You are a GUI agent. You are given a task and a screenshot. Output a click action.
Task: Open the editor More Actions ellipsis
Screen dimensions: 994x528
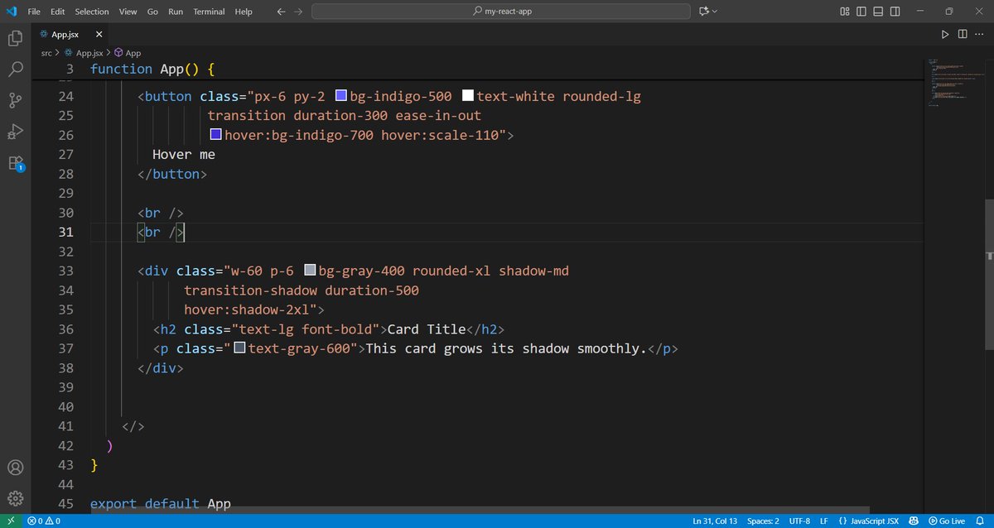(980, 34)
